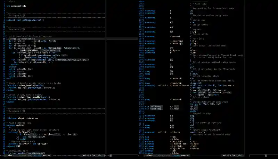The image size is (278, 159).
Task: Click the 'let s:bundle_list = v:version' line
Action: coord(33,53)
